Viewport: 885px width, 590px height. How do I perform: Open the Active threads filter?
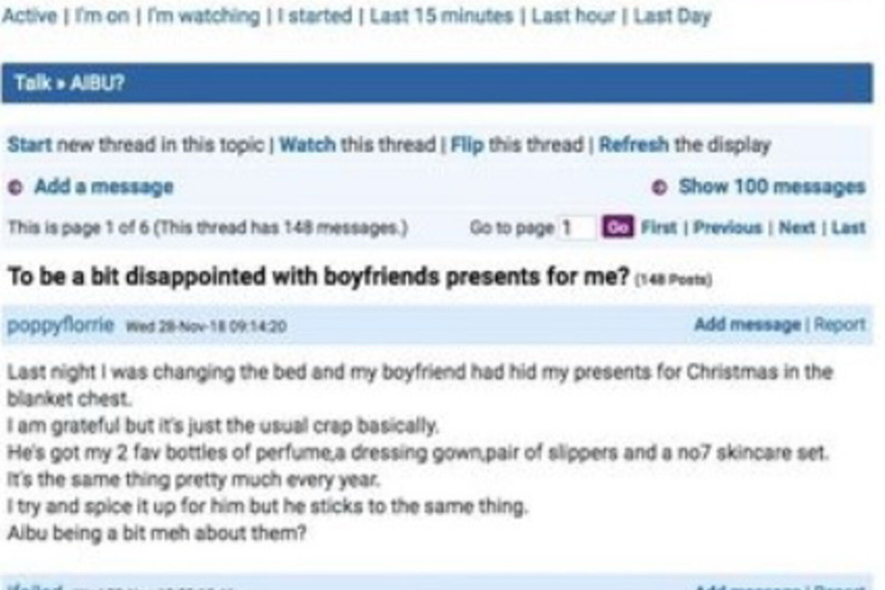[29, 16]
